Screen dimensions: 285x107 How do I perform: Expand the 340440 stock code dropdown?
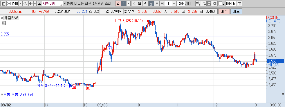click(x=20, y=3)
